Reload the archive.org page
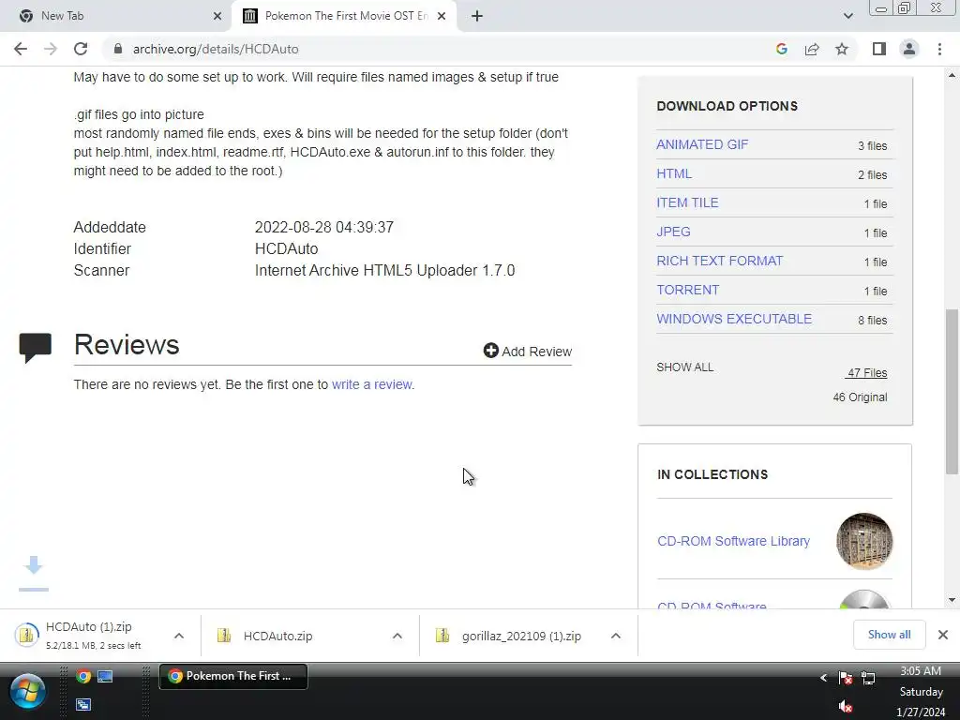This screenshot has width=960, height=720. 81,49
